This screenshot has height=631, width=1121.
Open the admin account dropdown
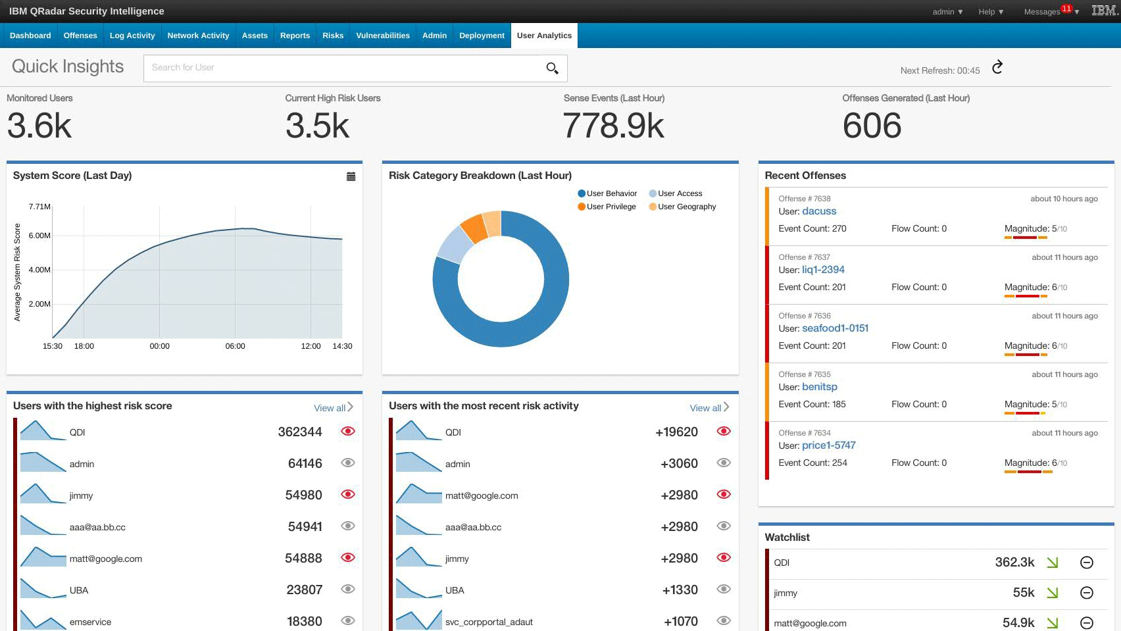(947, 11)
